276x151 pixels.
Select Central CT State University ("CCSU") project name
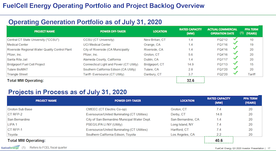pos(33,40)
